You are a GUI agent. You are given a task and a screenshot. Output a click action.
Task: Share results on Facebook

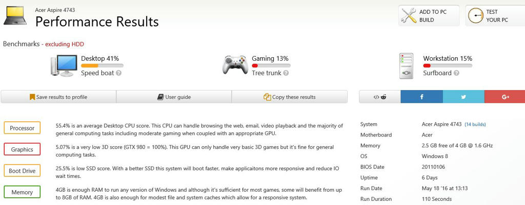point(421,97)
